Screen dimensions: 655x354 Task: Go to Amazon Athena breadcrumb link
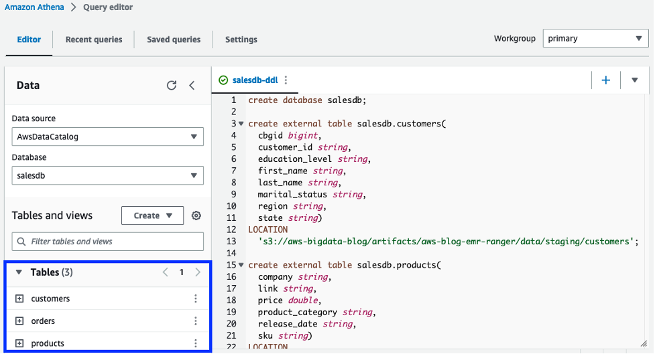coord(34,7)
